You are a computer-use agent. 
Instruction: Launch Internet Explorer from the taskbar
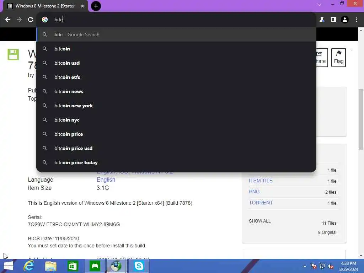click(29, 266)
